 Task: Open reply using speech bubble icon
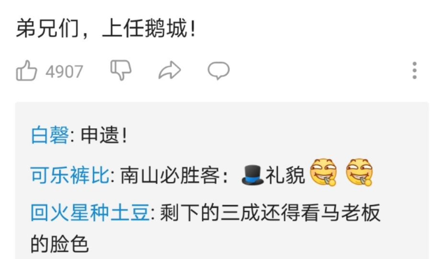[x=218, y=70]
